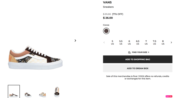Select size 5.5 US

(121, 43)
